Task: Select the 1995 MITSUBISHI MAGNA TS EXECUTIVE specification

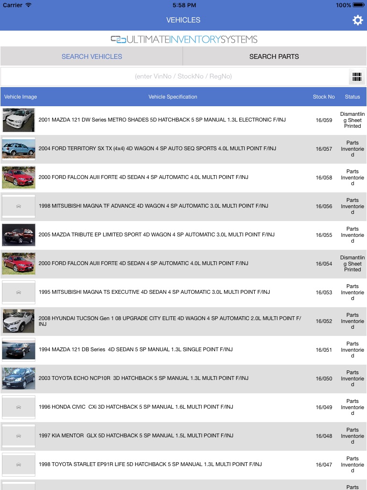Action: [x=154, y=292]
